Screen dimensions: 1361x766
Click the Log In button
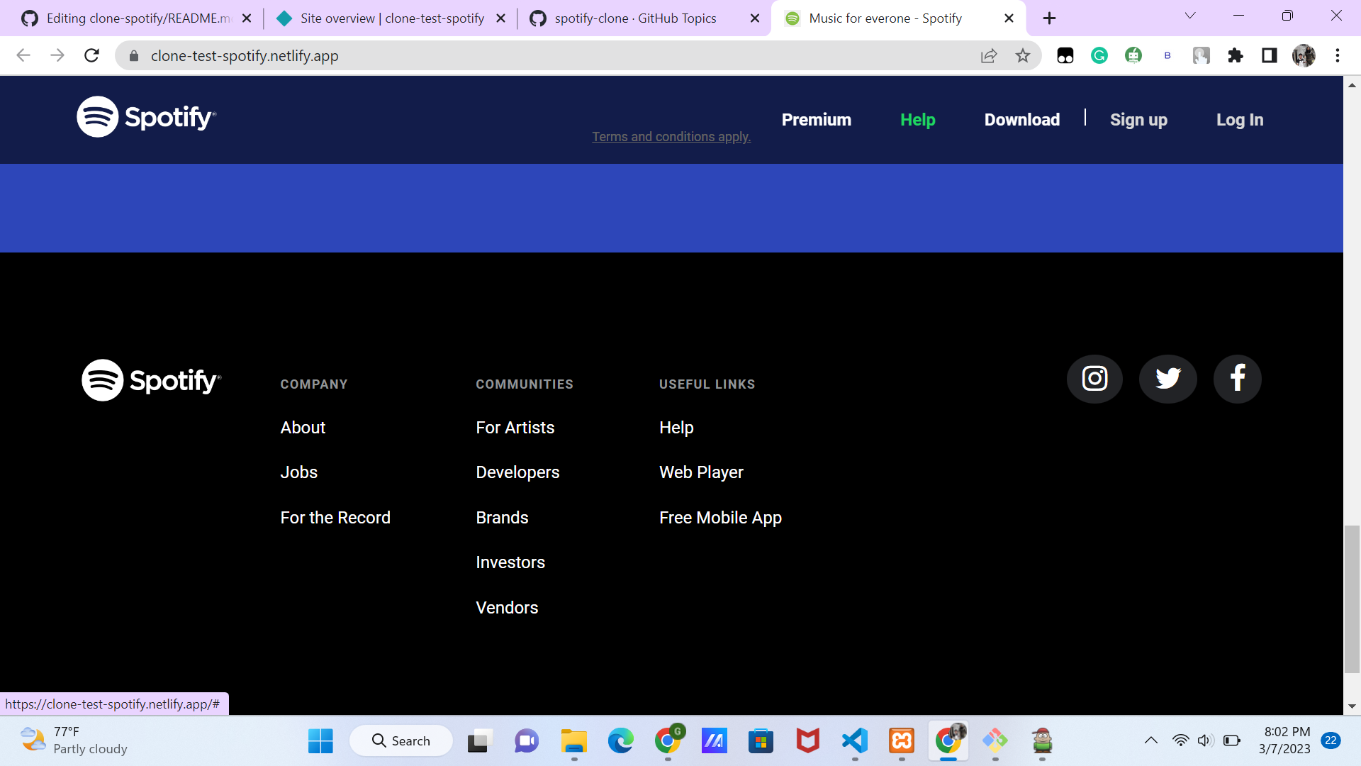click(1240, 119)
